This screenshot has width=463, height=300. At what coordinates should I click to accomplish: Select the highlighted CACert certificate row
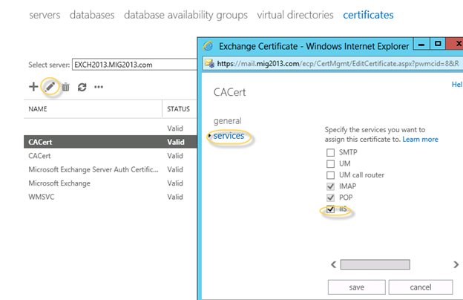click(x=110, y=142)
